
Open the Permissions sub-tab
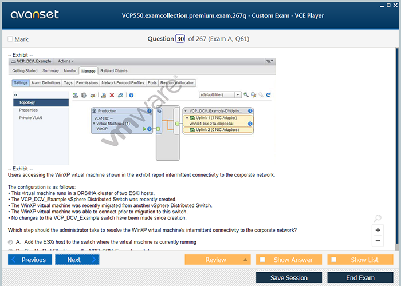tap(87, 83)
